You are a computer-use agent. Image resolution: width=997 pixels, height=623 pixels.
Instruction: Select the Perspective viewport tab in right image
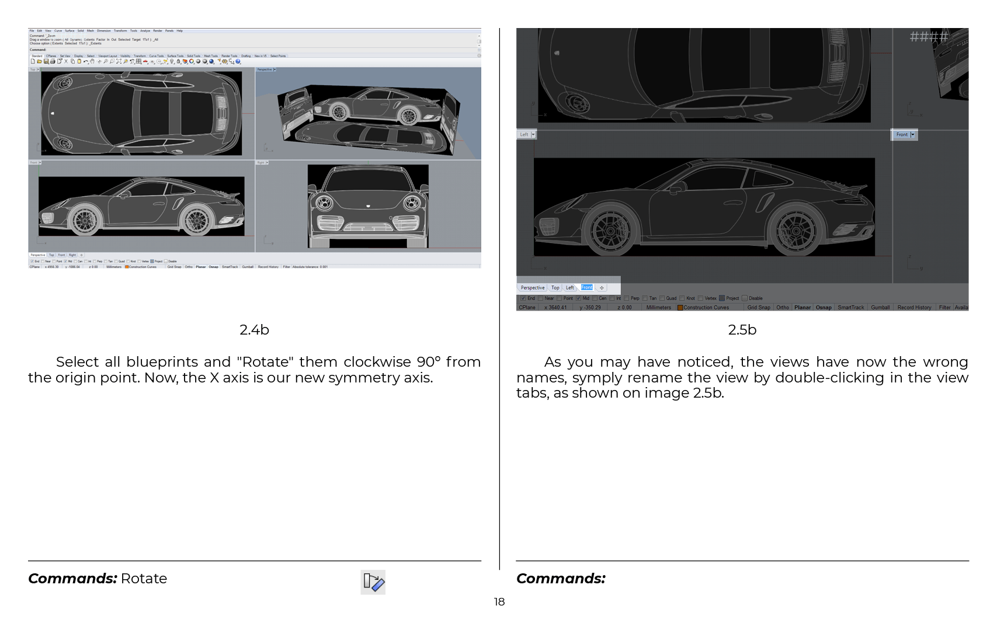pyautogui.click(x=532, y=288)
